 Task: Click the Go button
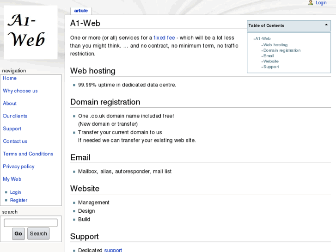[x=18, y=234]
